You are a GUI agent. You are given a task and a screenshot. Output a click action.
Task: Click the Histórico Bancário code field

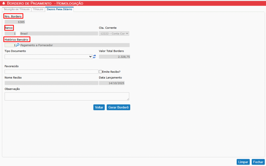coord(10,45)
